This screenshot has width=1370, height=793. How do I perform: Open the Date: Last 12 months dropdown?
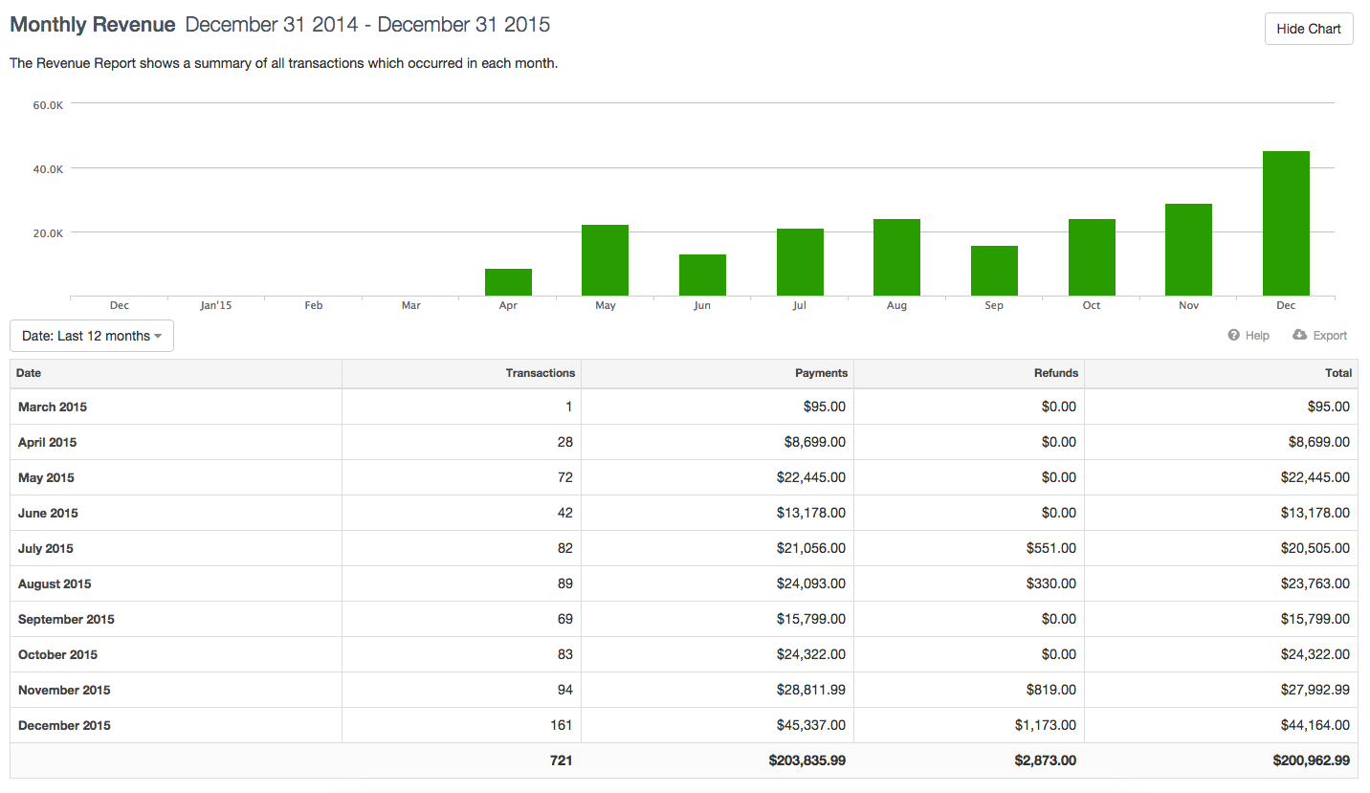92,336
